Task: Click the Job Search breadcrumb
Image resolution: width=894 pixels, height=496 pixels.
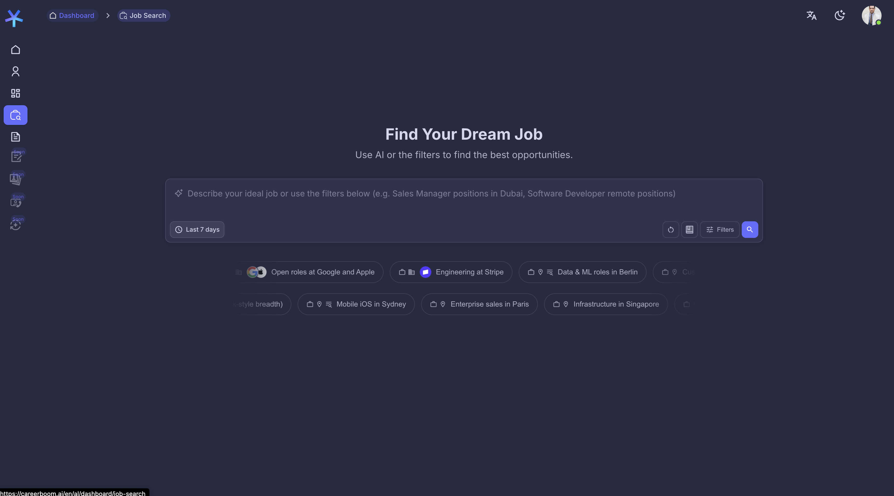Action: 143,16
